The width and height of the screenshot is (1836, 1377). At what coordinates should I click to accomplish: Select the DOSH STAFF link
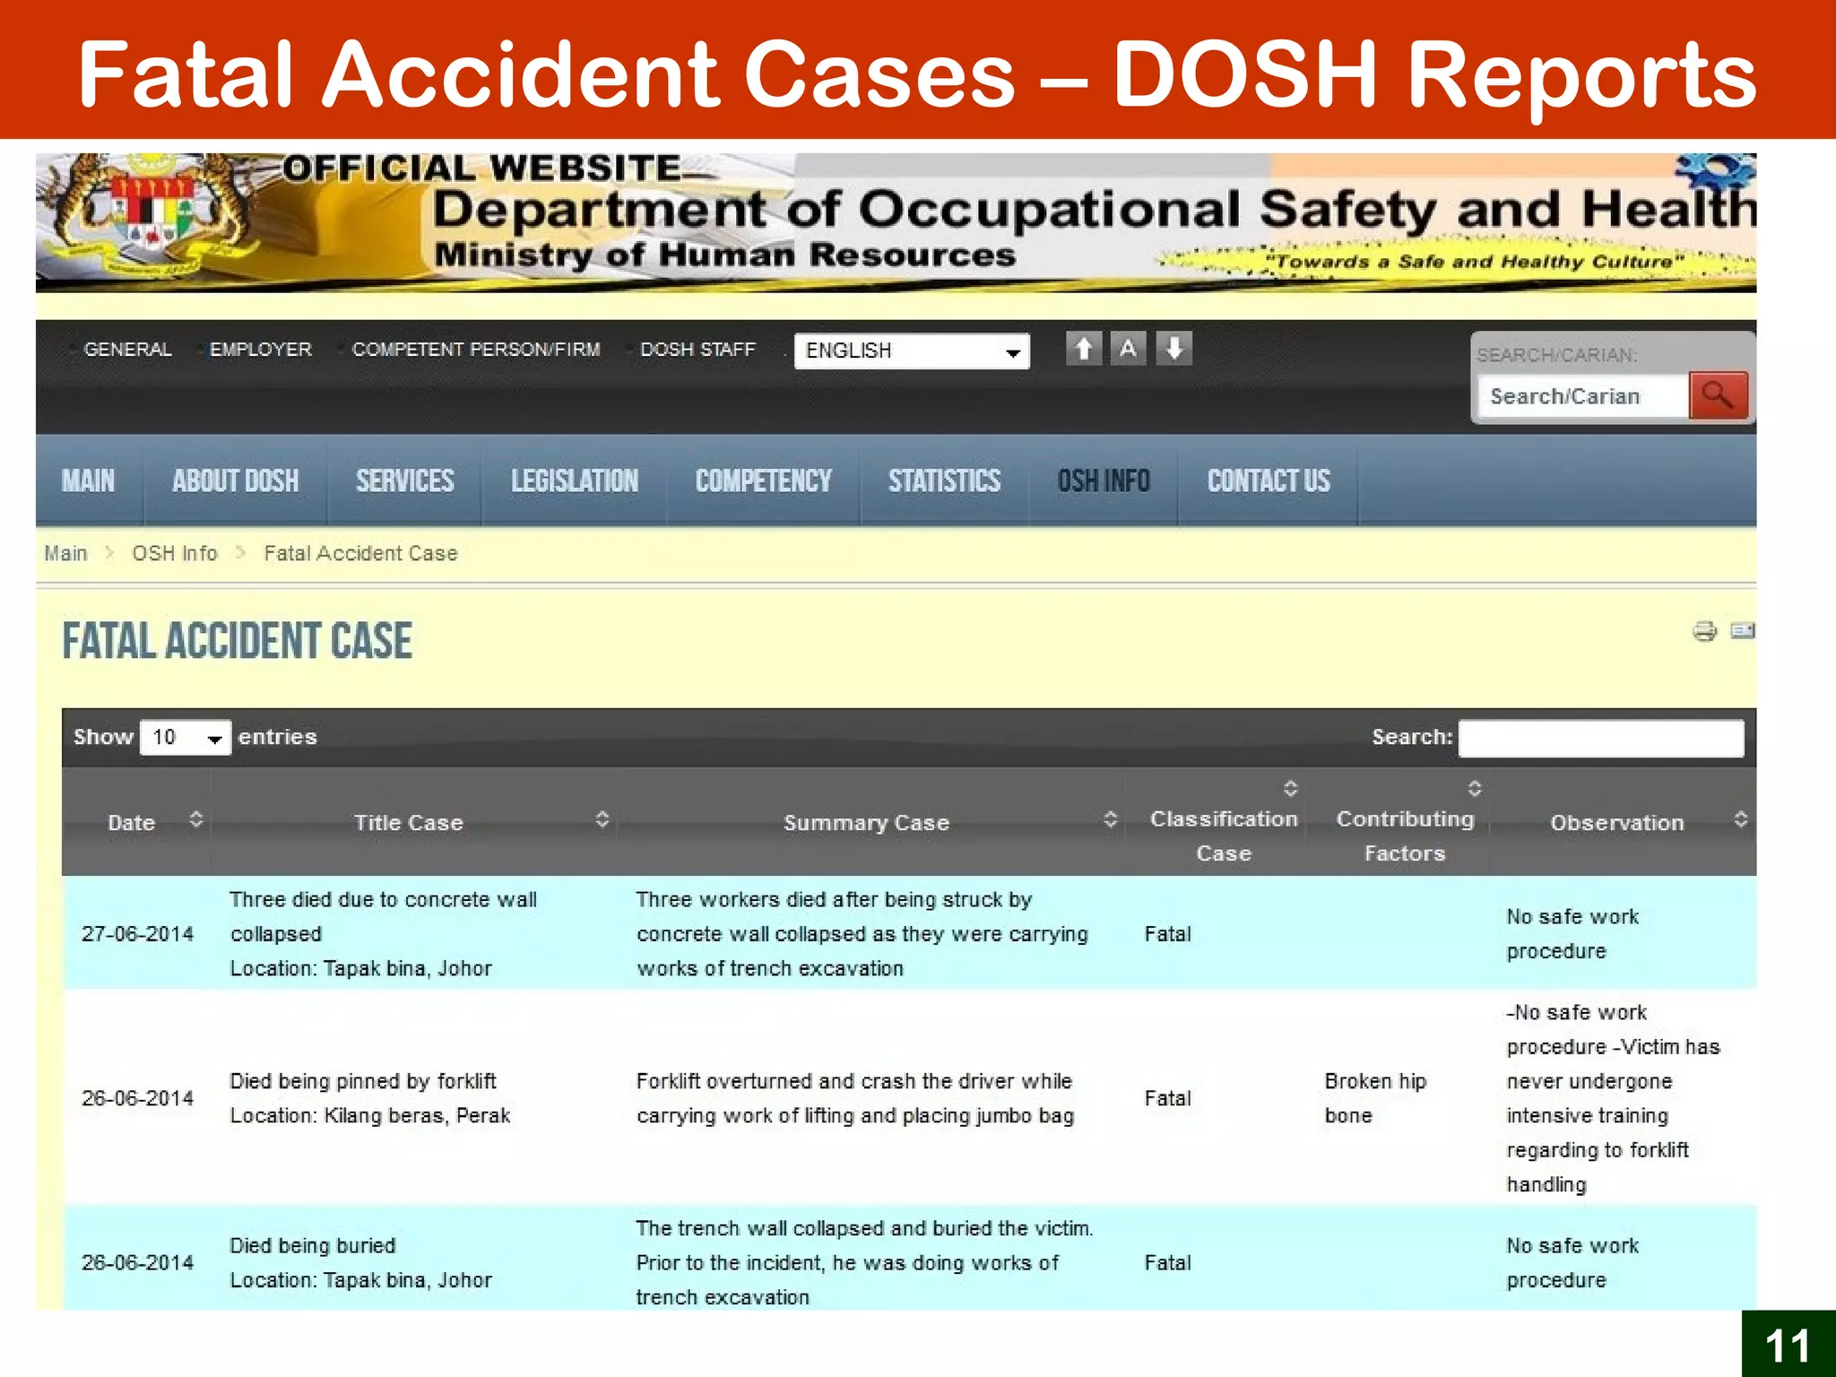(x=697, y=350)
